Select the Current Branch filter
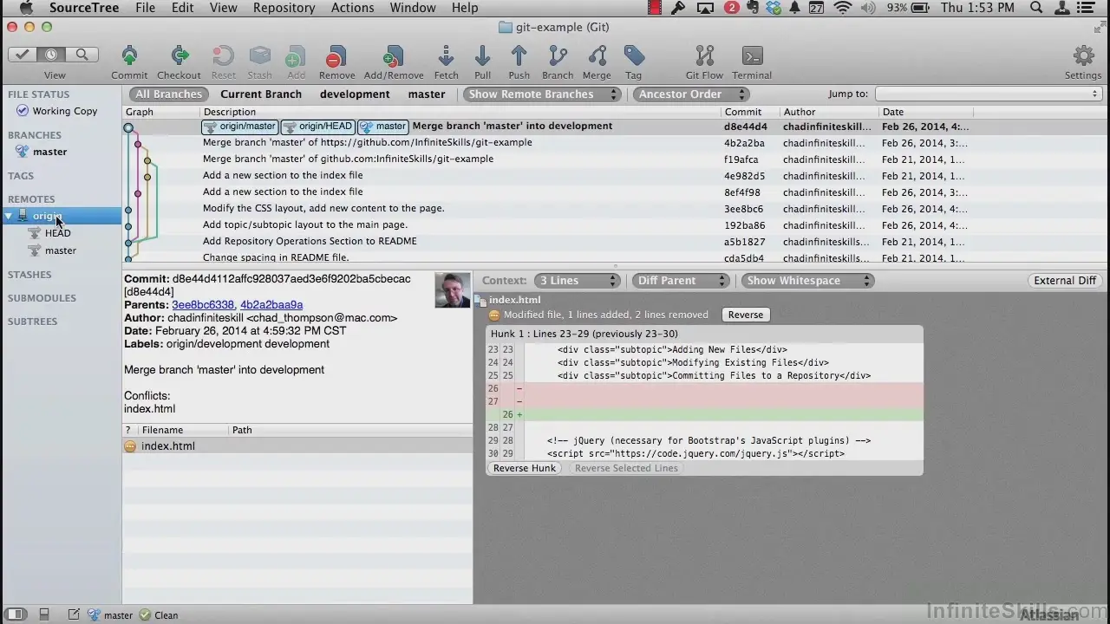The image size is (1110, 624). 261,94
